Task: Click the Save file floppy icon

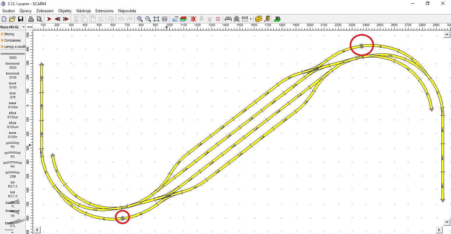Action: pyautogui.click(x=20, y=19)
